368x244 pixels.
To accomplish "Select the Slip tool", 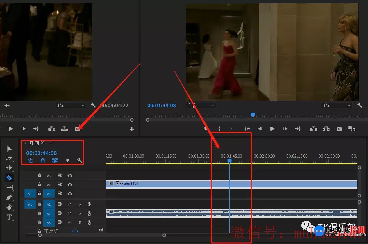I will (9, 188).
